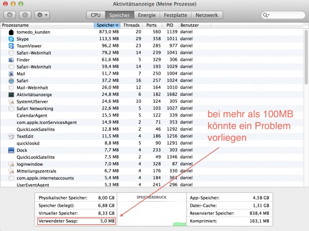
Task: Click the tomedo_kunden app icon
Action: point(11,32)
